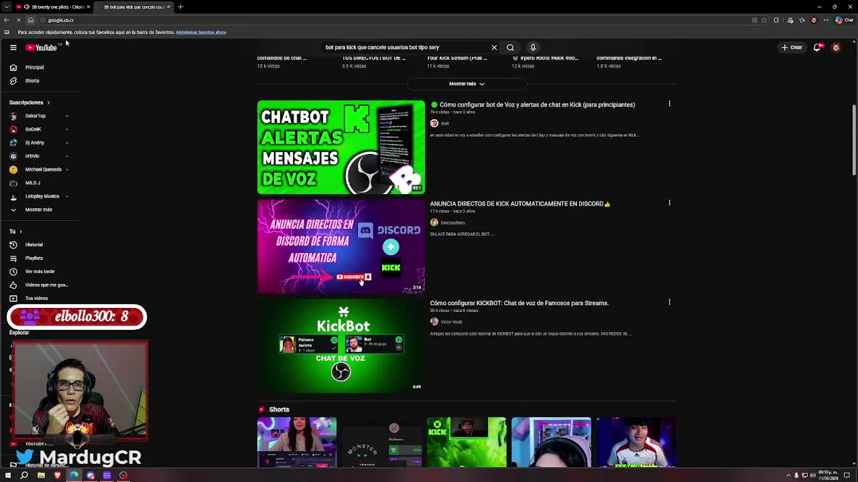Open options menu for ANUNCIA DIRECTOS video
Image resolution: width=858 pixels, height=482 pixels.
[669, 203]
